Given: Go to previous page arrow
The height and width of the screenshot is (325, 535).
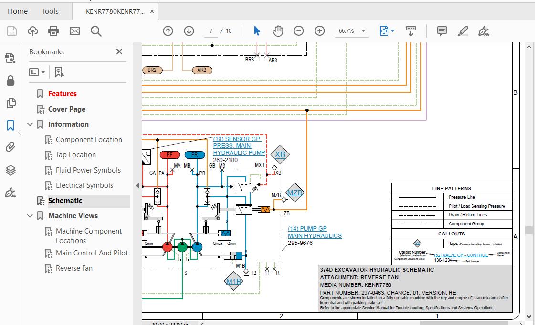Looking at the screenshot, I should (168, 31).
